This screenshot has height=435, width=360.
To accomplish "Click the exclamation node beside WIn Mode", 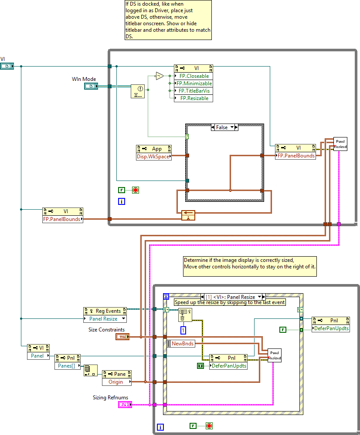I will click(138, 92).
